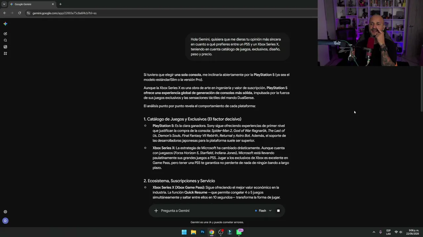Stop the response with the square button
The height and width of the screenshot is (237, 423).
pyautogui.click(x=278, y=211)
